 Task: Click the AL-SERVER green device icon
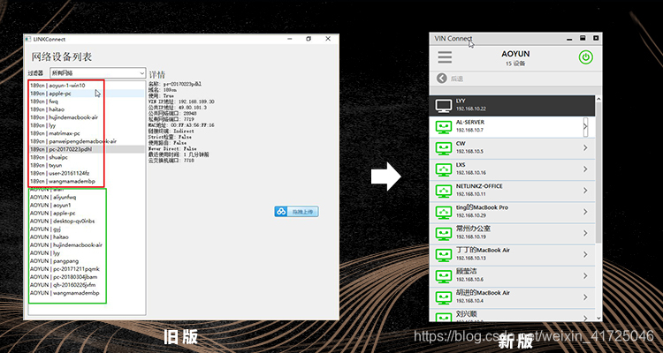(x=444, y=127)
